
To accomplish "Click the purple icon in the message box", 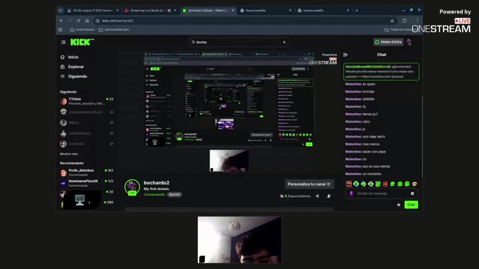I will [x=351, y=194].
